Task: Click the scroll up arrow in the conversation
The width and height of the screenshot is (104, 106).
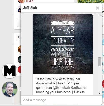Action: pos(100,15)
